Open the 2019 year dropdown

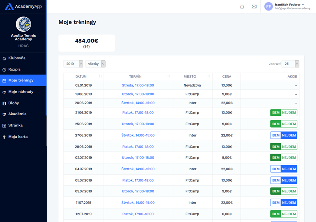coord(73,64)
